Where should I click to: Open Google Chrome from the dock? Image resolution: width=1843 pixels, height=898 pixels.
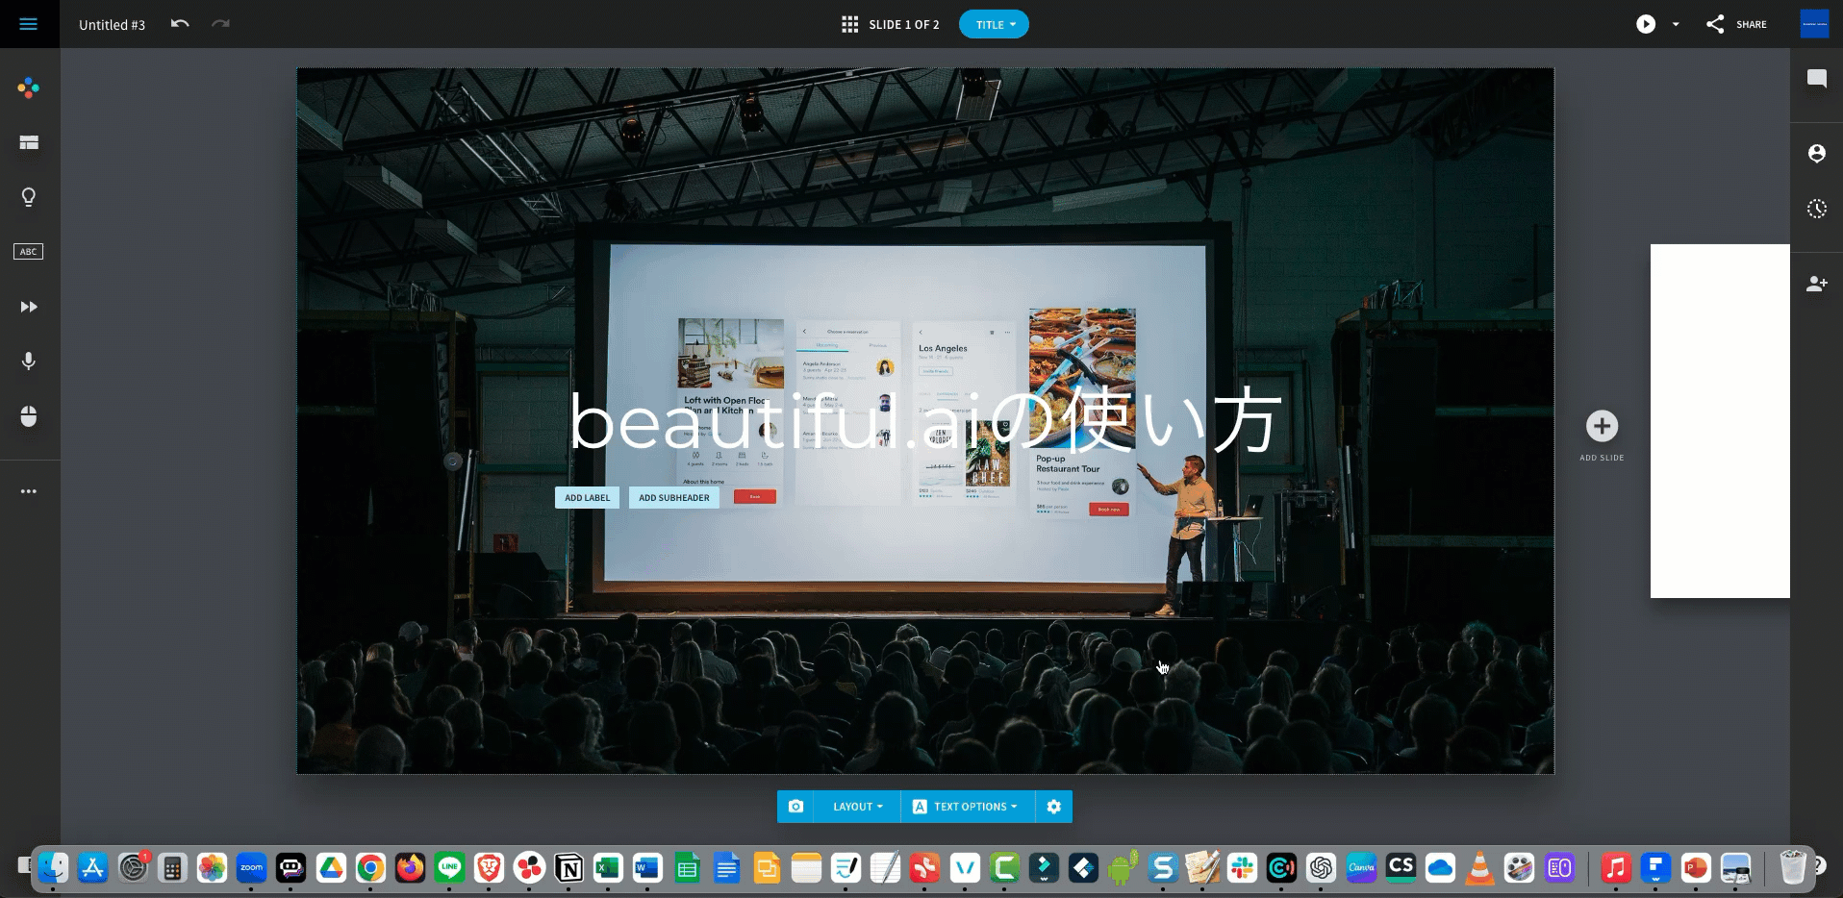[370, 868]
